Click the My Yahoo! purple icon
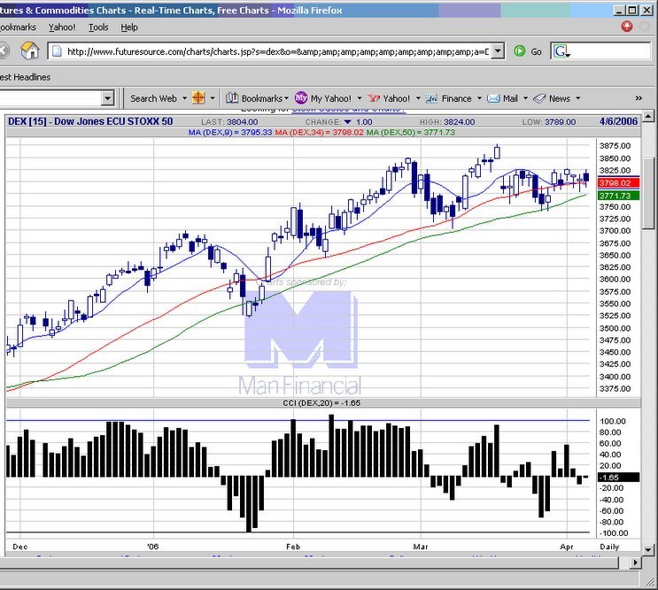 point(301,98)
